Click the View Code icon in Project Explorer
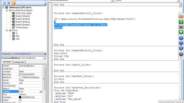 point(4,3)
